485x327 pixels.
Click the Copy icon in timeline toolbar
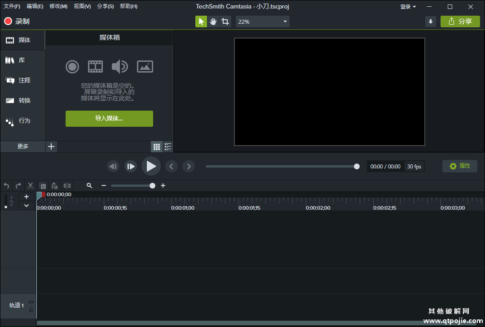point(43,186)
